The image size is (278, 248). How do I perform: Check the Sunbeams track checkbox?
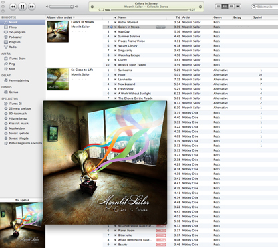click(115, 70)
